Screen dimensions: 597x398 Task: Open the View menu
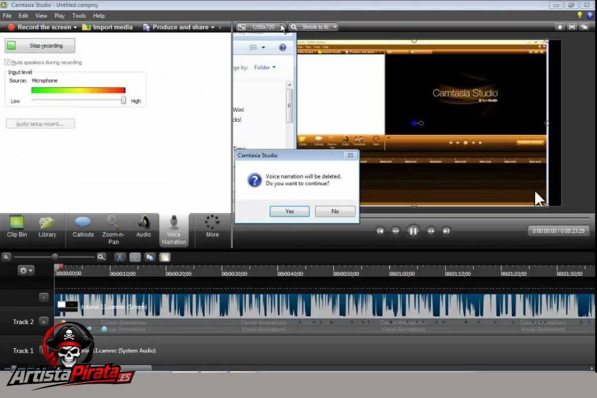click(x=41, y=15)
